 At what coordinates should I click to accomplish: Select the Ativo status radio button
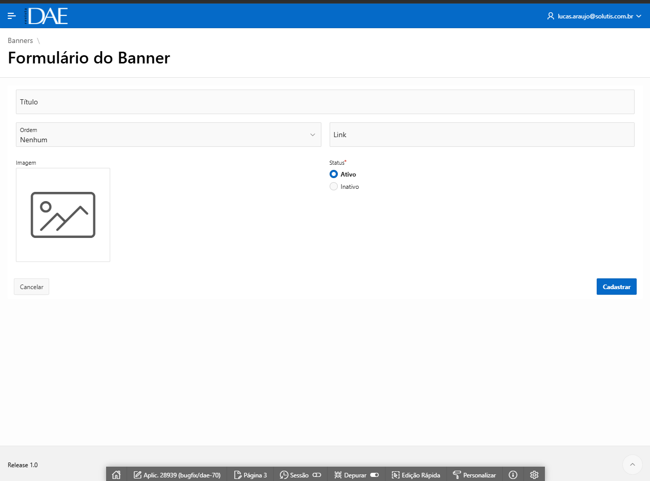pyautogui.click(x=333, y=174)
